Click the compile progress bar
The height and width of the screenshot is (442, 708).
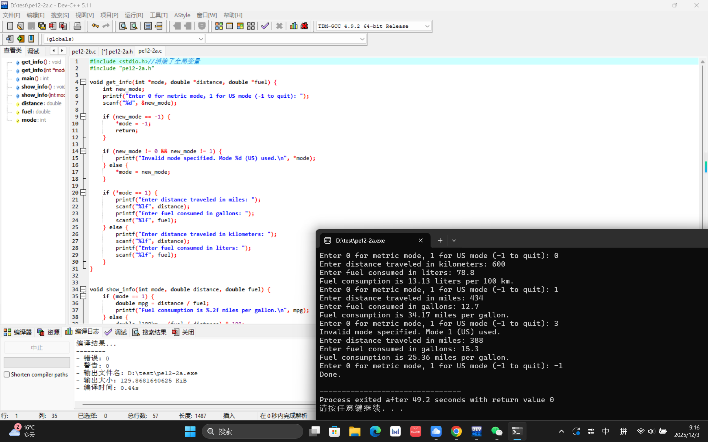coord(37,362)
